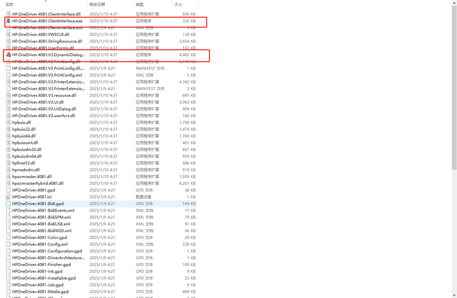Sort files by 修改日期 column header

pyautogui.click(x=97, y=5)
